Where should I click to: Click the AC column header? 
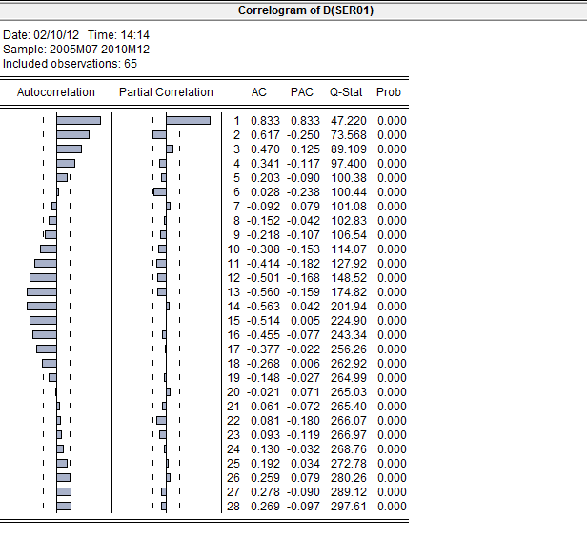259,92
